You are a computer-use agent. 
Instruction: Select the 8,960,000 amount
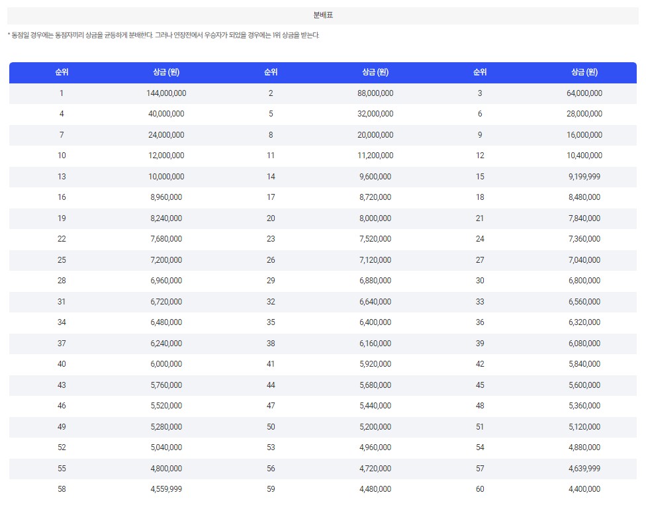click(166, 197)
